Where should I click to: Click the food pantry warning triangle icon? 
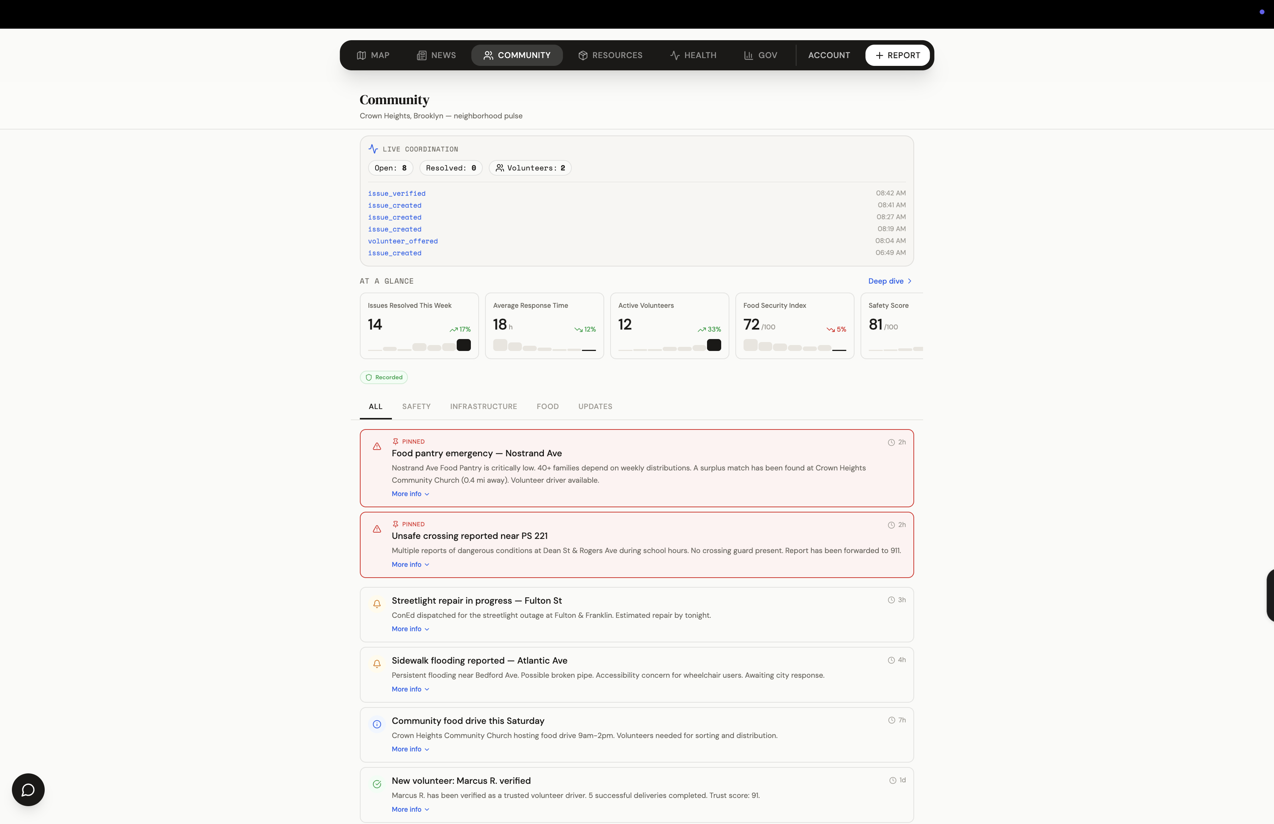click(377, 446)
